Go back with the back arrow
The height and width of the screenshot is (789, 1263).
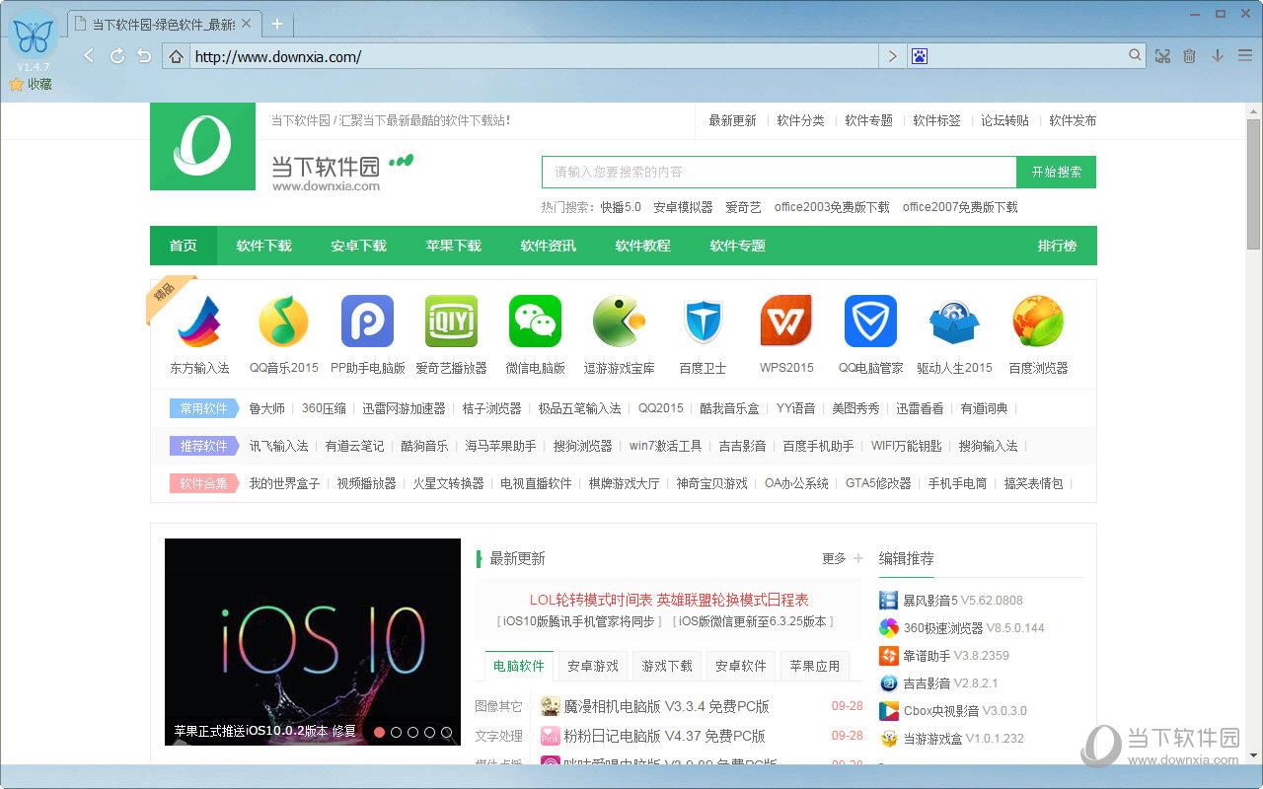click(x=90, y=56)
